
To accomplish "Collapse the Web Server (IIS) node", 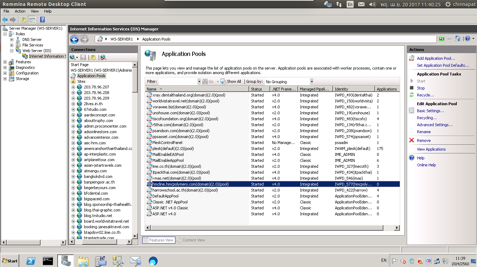I will [12, 51].
